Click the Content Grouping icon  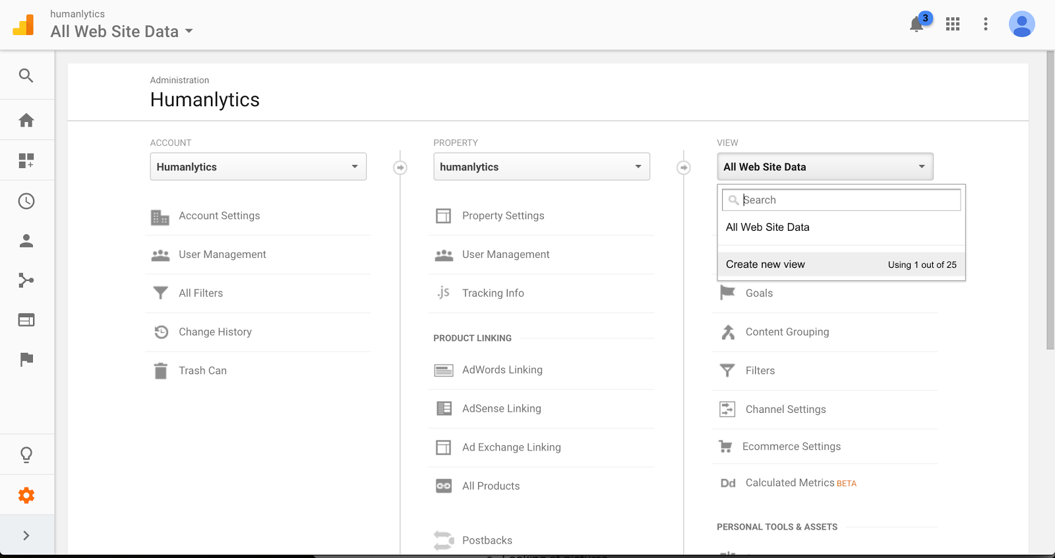728,332
